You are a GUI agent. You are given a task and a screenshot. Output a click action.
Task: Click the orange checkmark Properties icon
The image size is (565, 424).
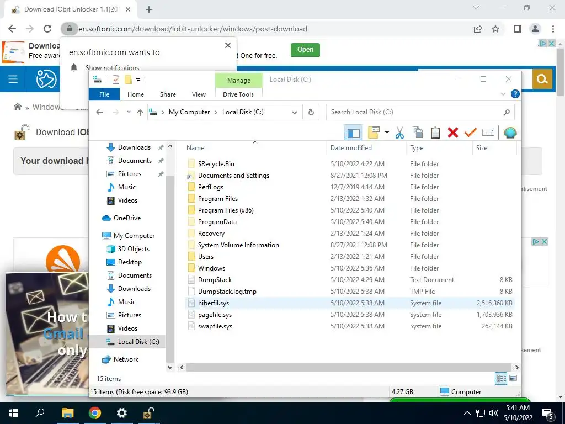470,132
